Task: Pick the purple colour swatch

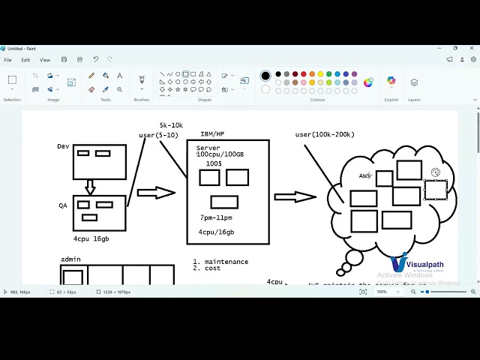Action: coord(354,74)
